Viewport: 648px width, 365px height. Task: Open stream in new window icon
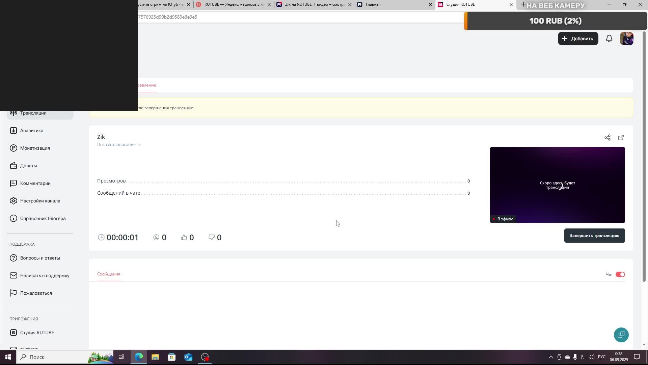pos(621,138)
